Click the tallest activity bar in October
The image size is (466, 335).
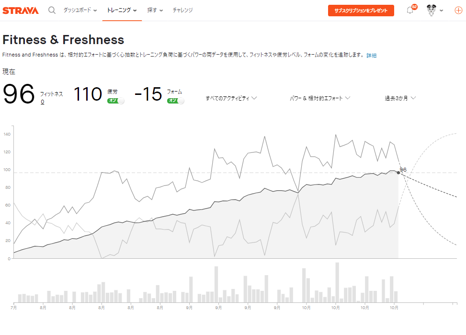tap(337, 283)
